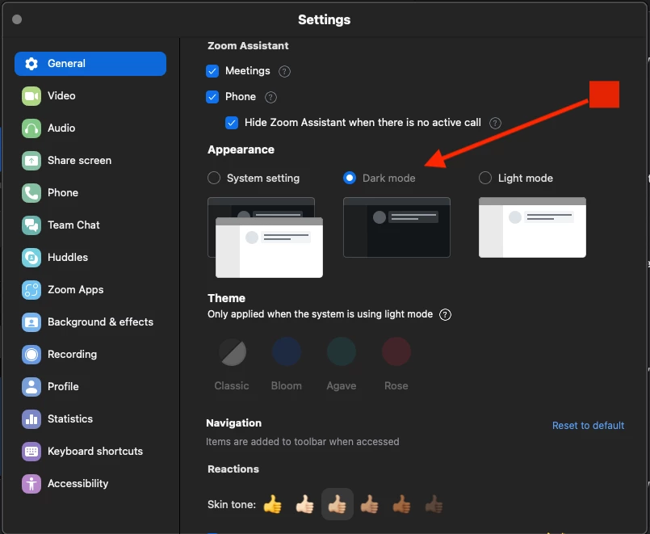650x534 pixels.
Task: Go to Share screen settings
Action: pyautogui.click(x=90, y=161)
